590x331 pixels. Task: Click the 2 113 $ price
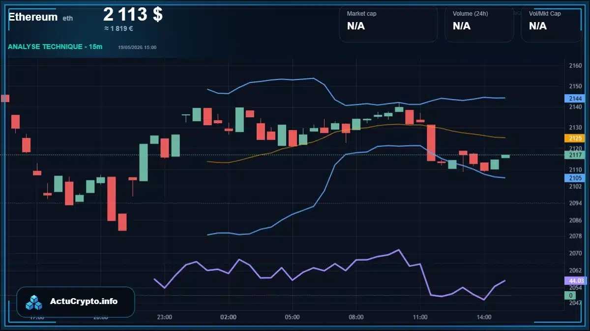point(133,14)
